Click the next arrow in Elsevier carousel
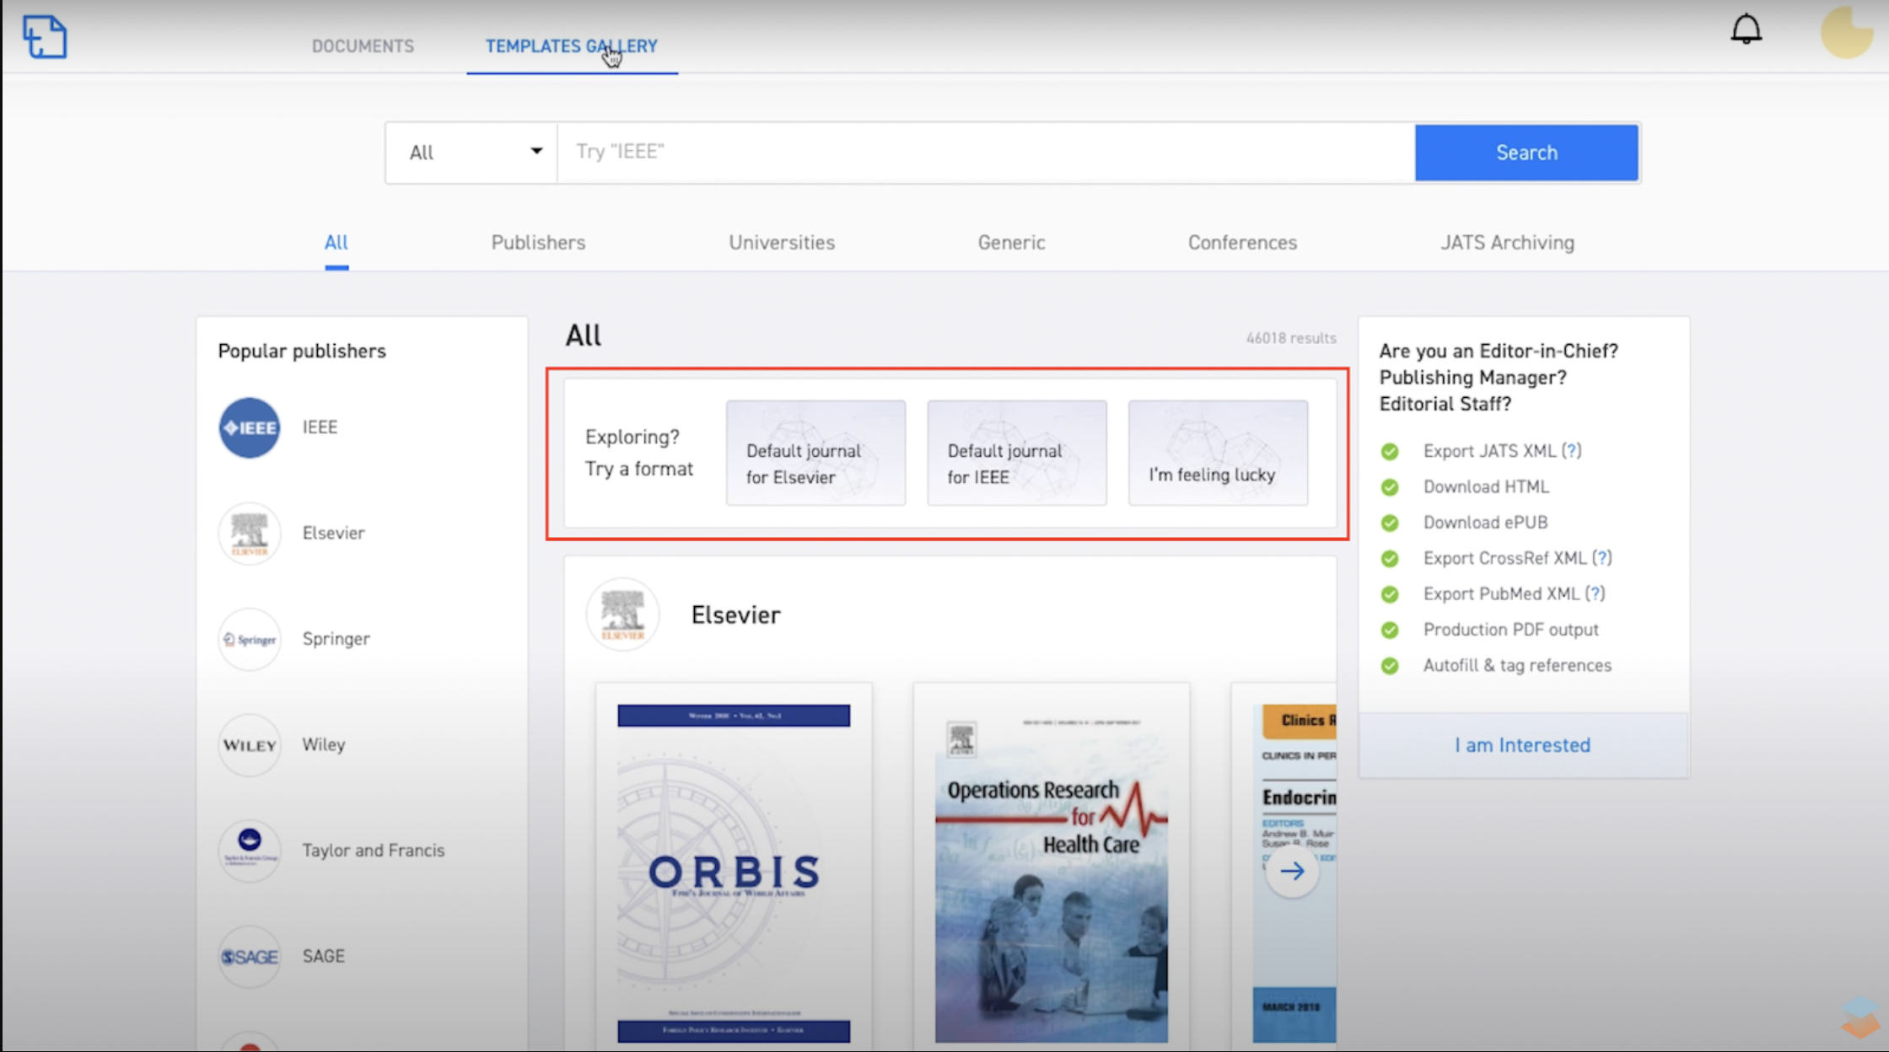Screen dimensions: 1889x1052 pos(1292,871)
